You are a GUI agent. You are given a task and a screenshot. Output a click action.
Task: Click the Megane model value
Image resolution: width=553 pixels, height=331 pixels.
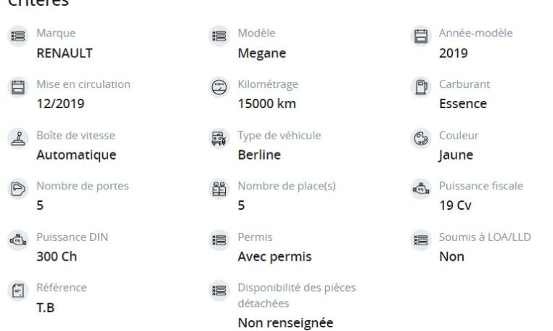(262, 53)
